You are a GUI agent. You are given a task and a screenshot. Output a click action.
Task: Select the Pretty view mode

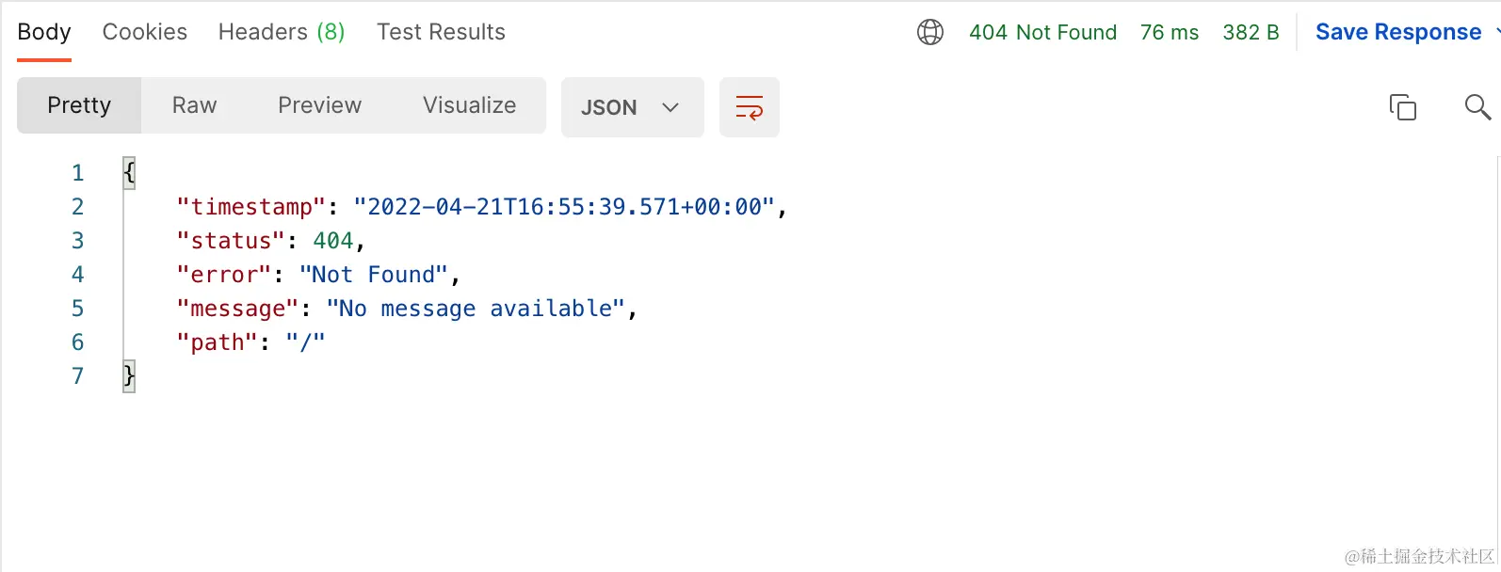tap(79, 105)
